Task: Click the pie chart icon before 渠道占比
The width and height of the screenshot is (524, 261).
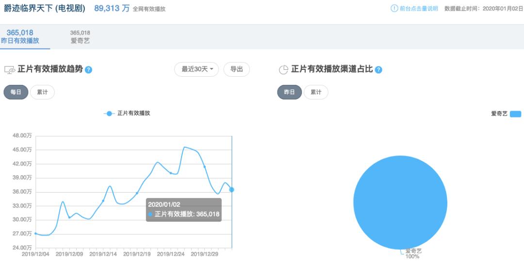Action: click(283, 69)
